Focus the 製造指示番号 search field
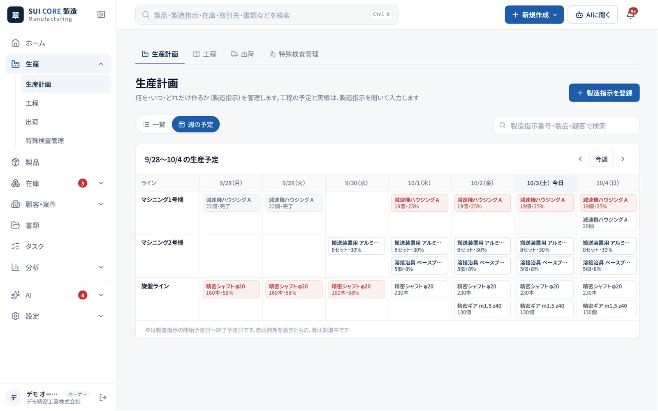 (x=566, y=125)
